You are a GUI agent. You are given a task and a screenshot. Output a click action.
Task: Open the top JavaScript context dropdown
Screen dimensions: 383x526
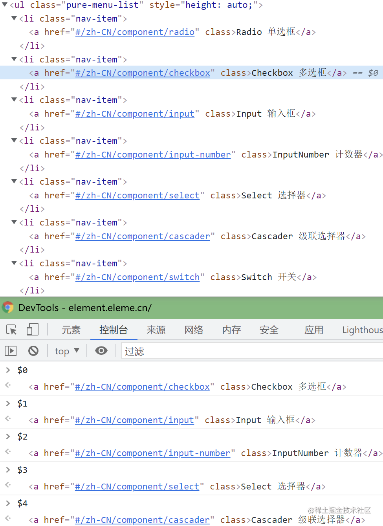67,351
